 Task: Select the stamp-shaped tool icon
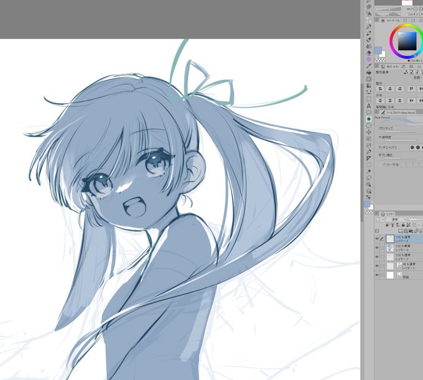point(369,14)
